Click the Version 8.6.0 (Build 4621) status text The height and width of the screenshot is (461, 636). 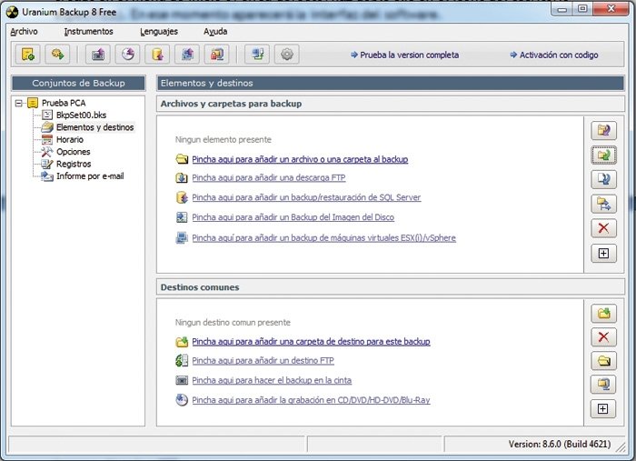(x=560, y=445)
